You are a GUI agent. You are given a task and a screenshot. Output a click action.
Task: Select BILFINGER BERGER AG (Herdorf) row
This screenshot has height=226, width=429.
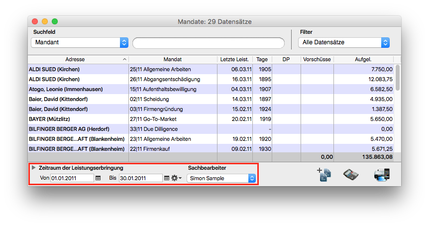pos(211,129)
